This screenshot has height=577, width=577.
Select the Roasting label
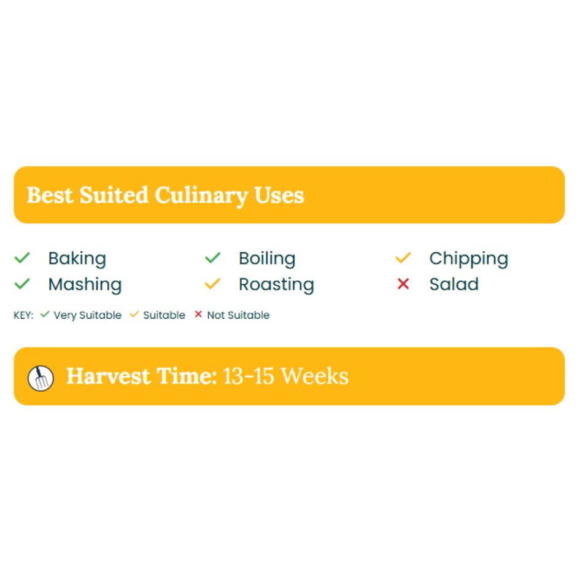tap(276, 284)
